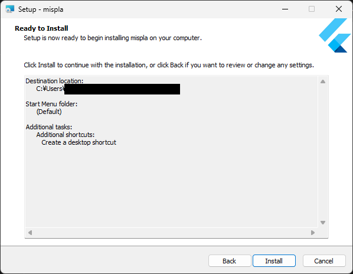
Task: Click the Destination location line in summary
Action: [54, 81]
